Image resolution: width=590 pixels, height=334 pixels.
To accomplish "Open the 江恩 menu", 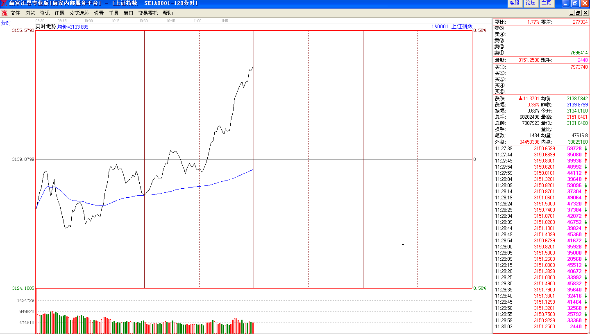I will [59, 13].
